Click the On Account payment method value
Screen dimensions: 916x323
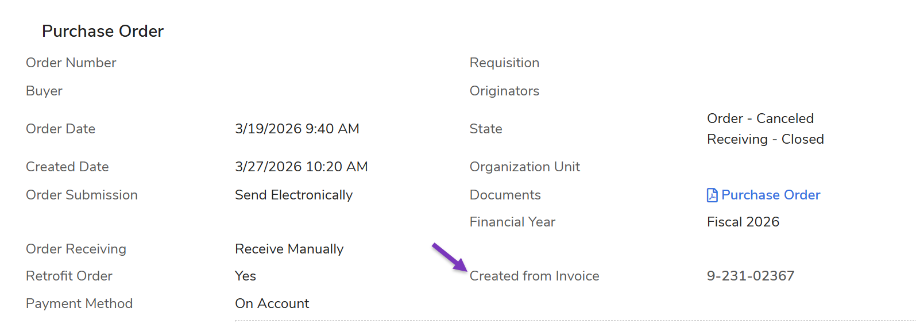(x=272, y=303)
